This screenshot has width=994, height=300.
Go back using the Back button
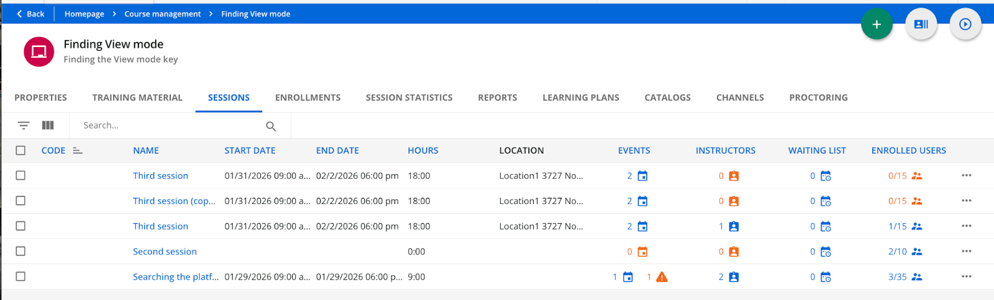pos(30,14)
